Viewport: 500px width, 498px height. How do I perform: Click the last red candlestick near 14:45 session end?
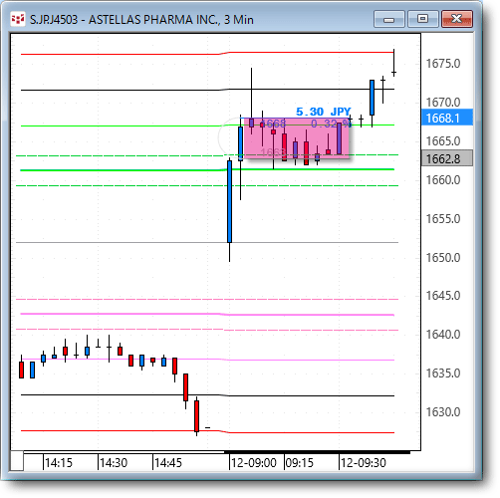(x=196, y=416)
